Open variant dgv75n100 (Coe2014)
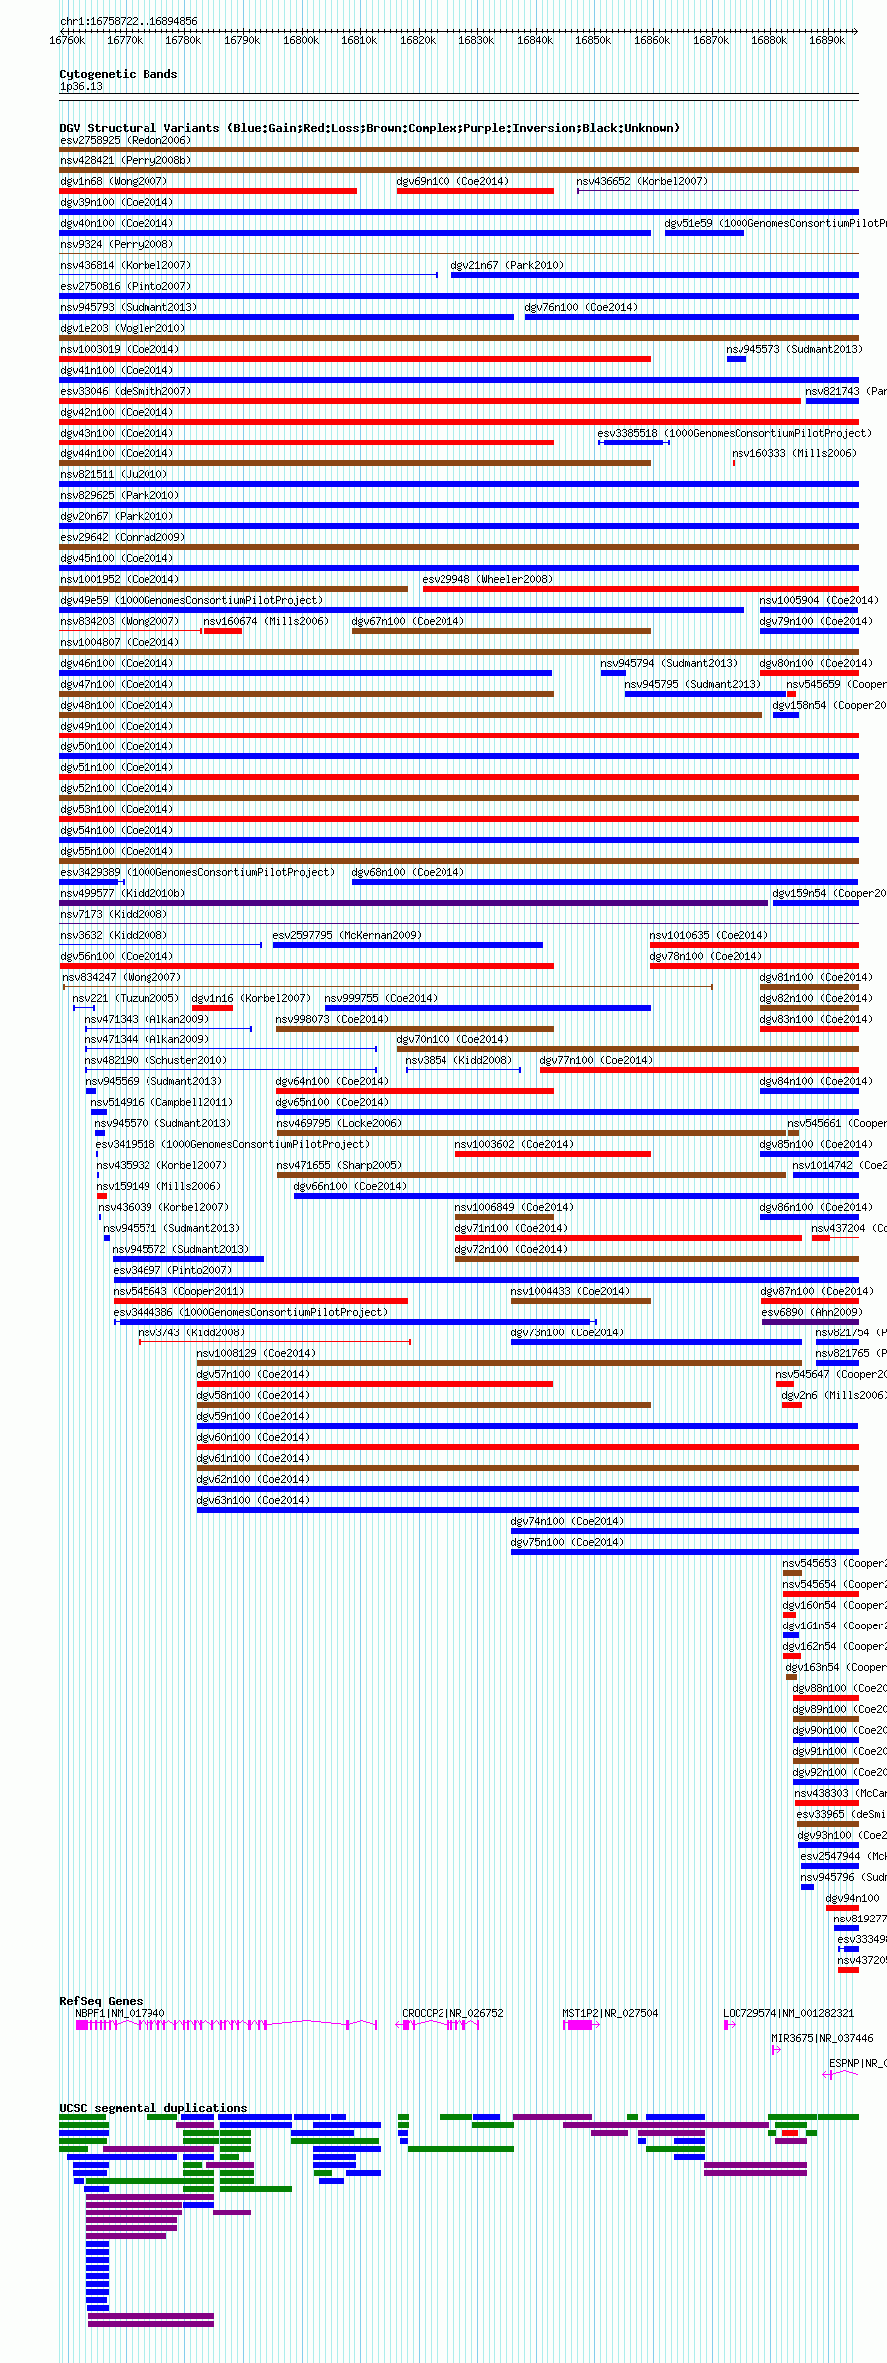 click(567, 1542)
